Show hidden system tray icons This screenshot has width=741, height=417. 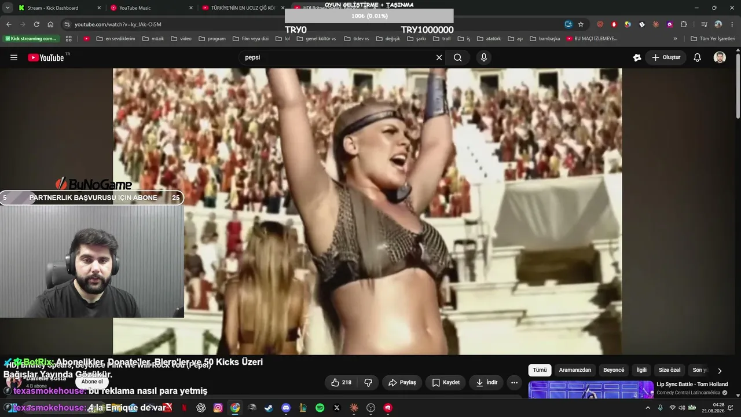(648, 408)
